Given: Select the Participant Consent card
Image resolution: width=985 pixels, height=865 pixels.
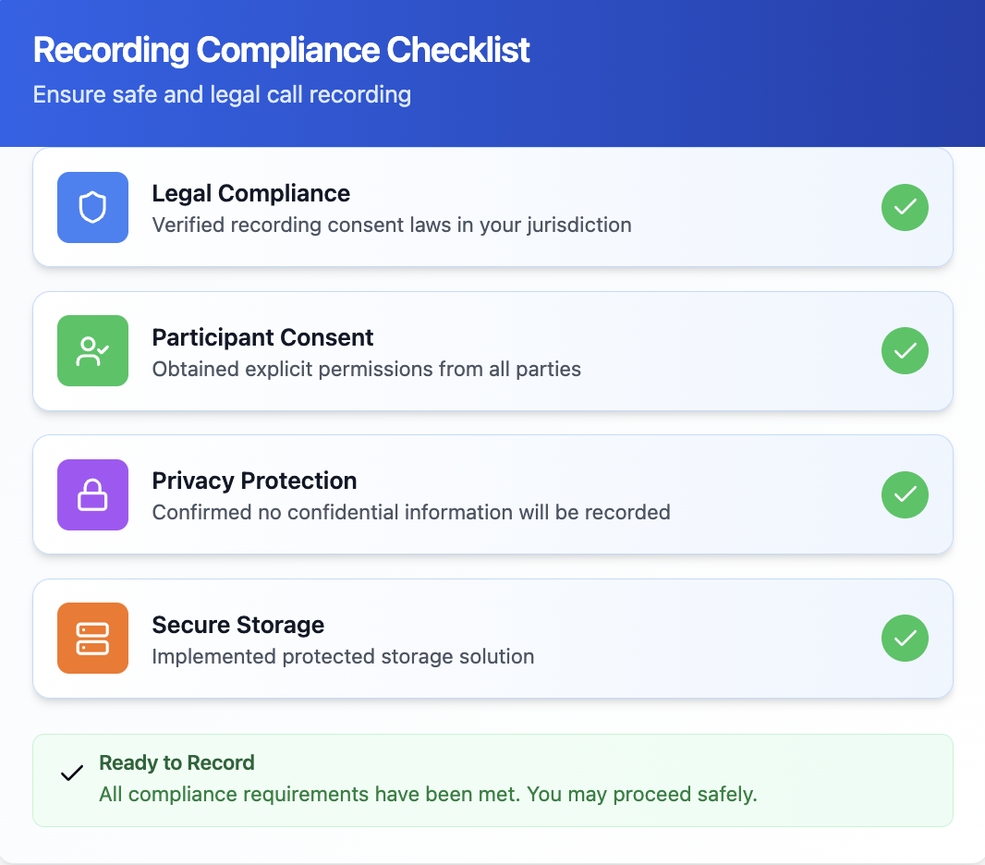Looking at the screenshot, I should click(492, 351).
